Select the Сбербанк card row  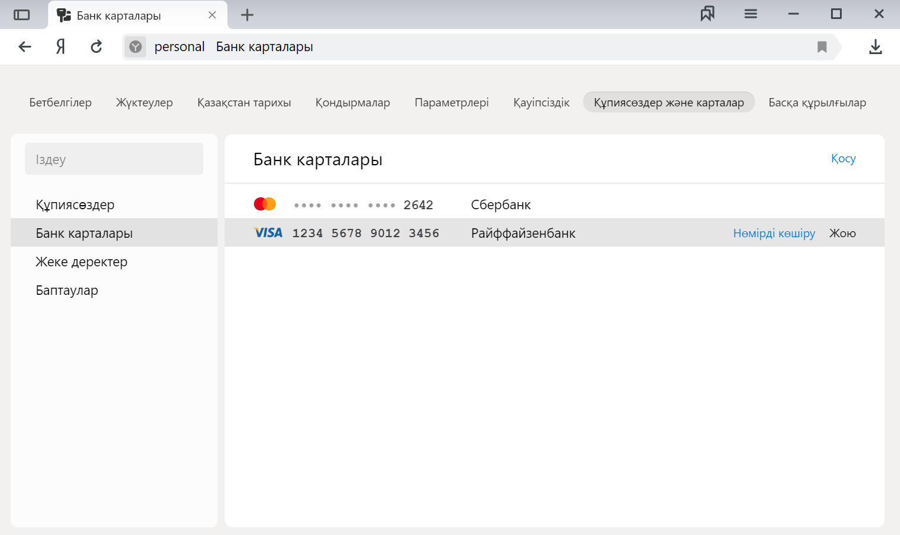(x=555, y=204)
